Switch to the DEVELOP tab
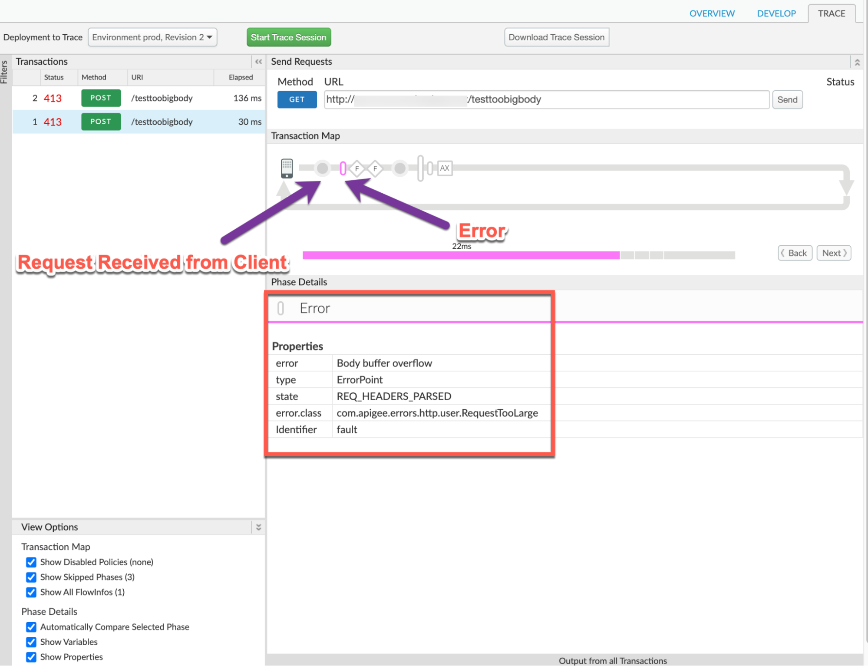 776,13
